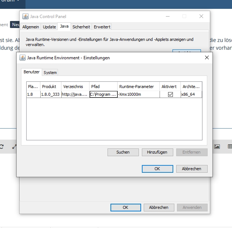Click Anwenden in the Java Control Panel
This screenshot has height=228, width=232.
(192, 207)
